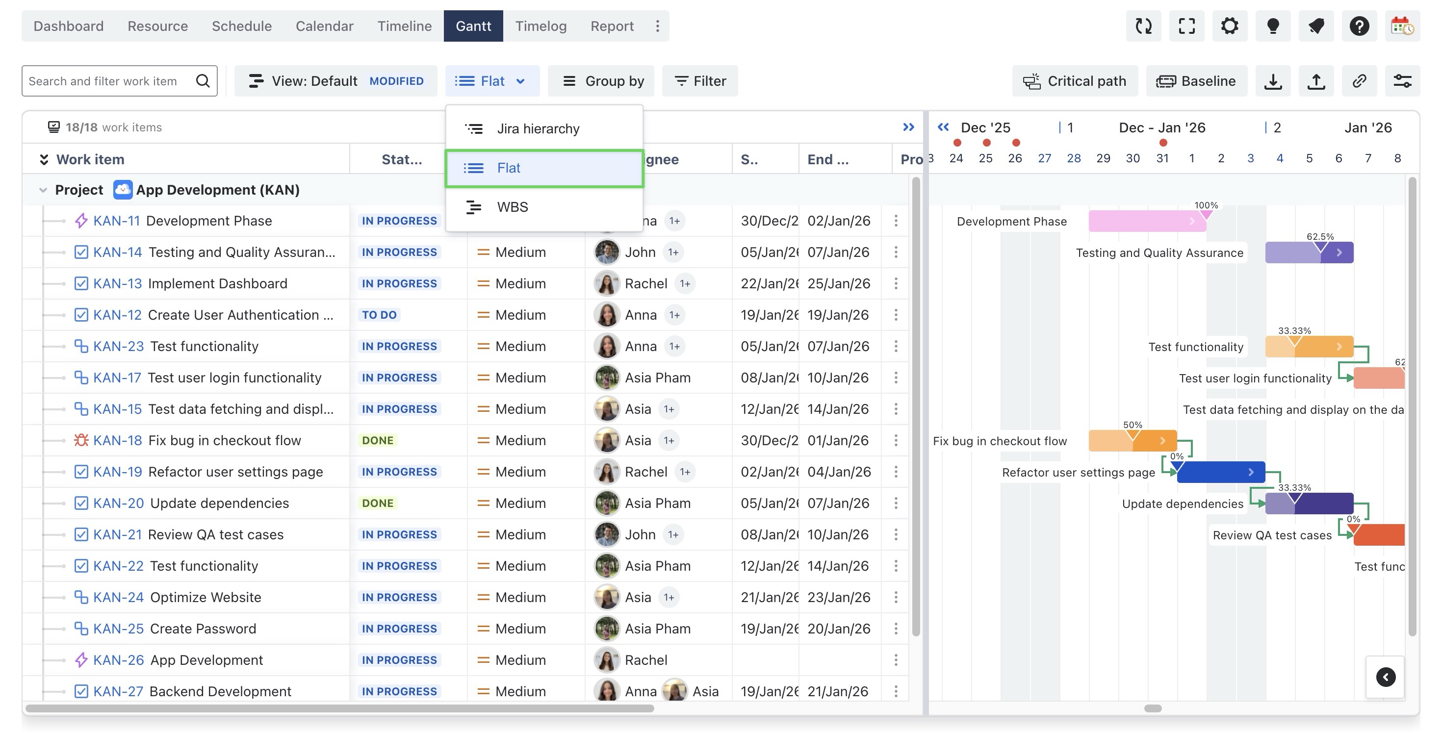
Task: Open settings with the gear icon
Action: tap(1230, 26)
